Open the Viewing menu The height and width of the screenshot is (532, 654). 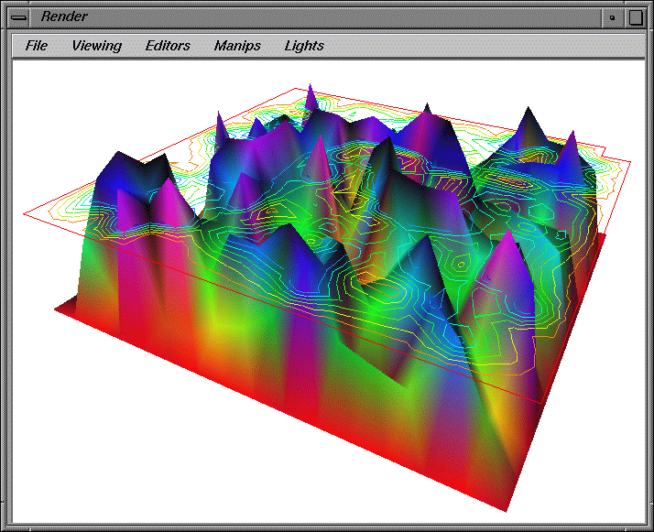coord(96,46)
